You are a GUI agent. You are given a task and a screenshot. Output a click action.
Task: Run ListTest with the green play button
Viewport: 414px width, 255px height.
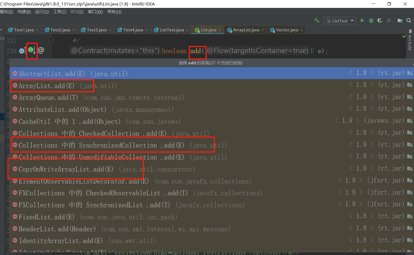tap(362, 20)
